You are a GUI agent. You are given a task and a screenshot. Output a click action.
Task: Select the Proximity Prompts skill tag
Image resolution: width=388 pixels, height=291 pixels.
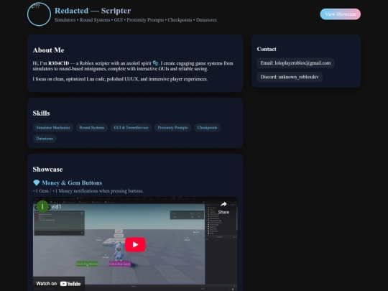coord(172,128)
